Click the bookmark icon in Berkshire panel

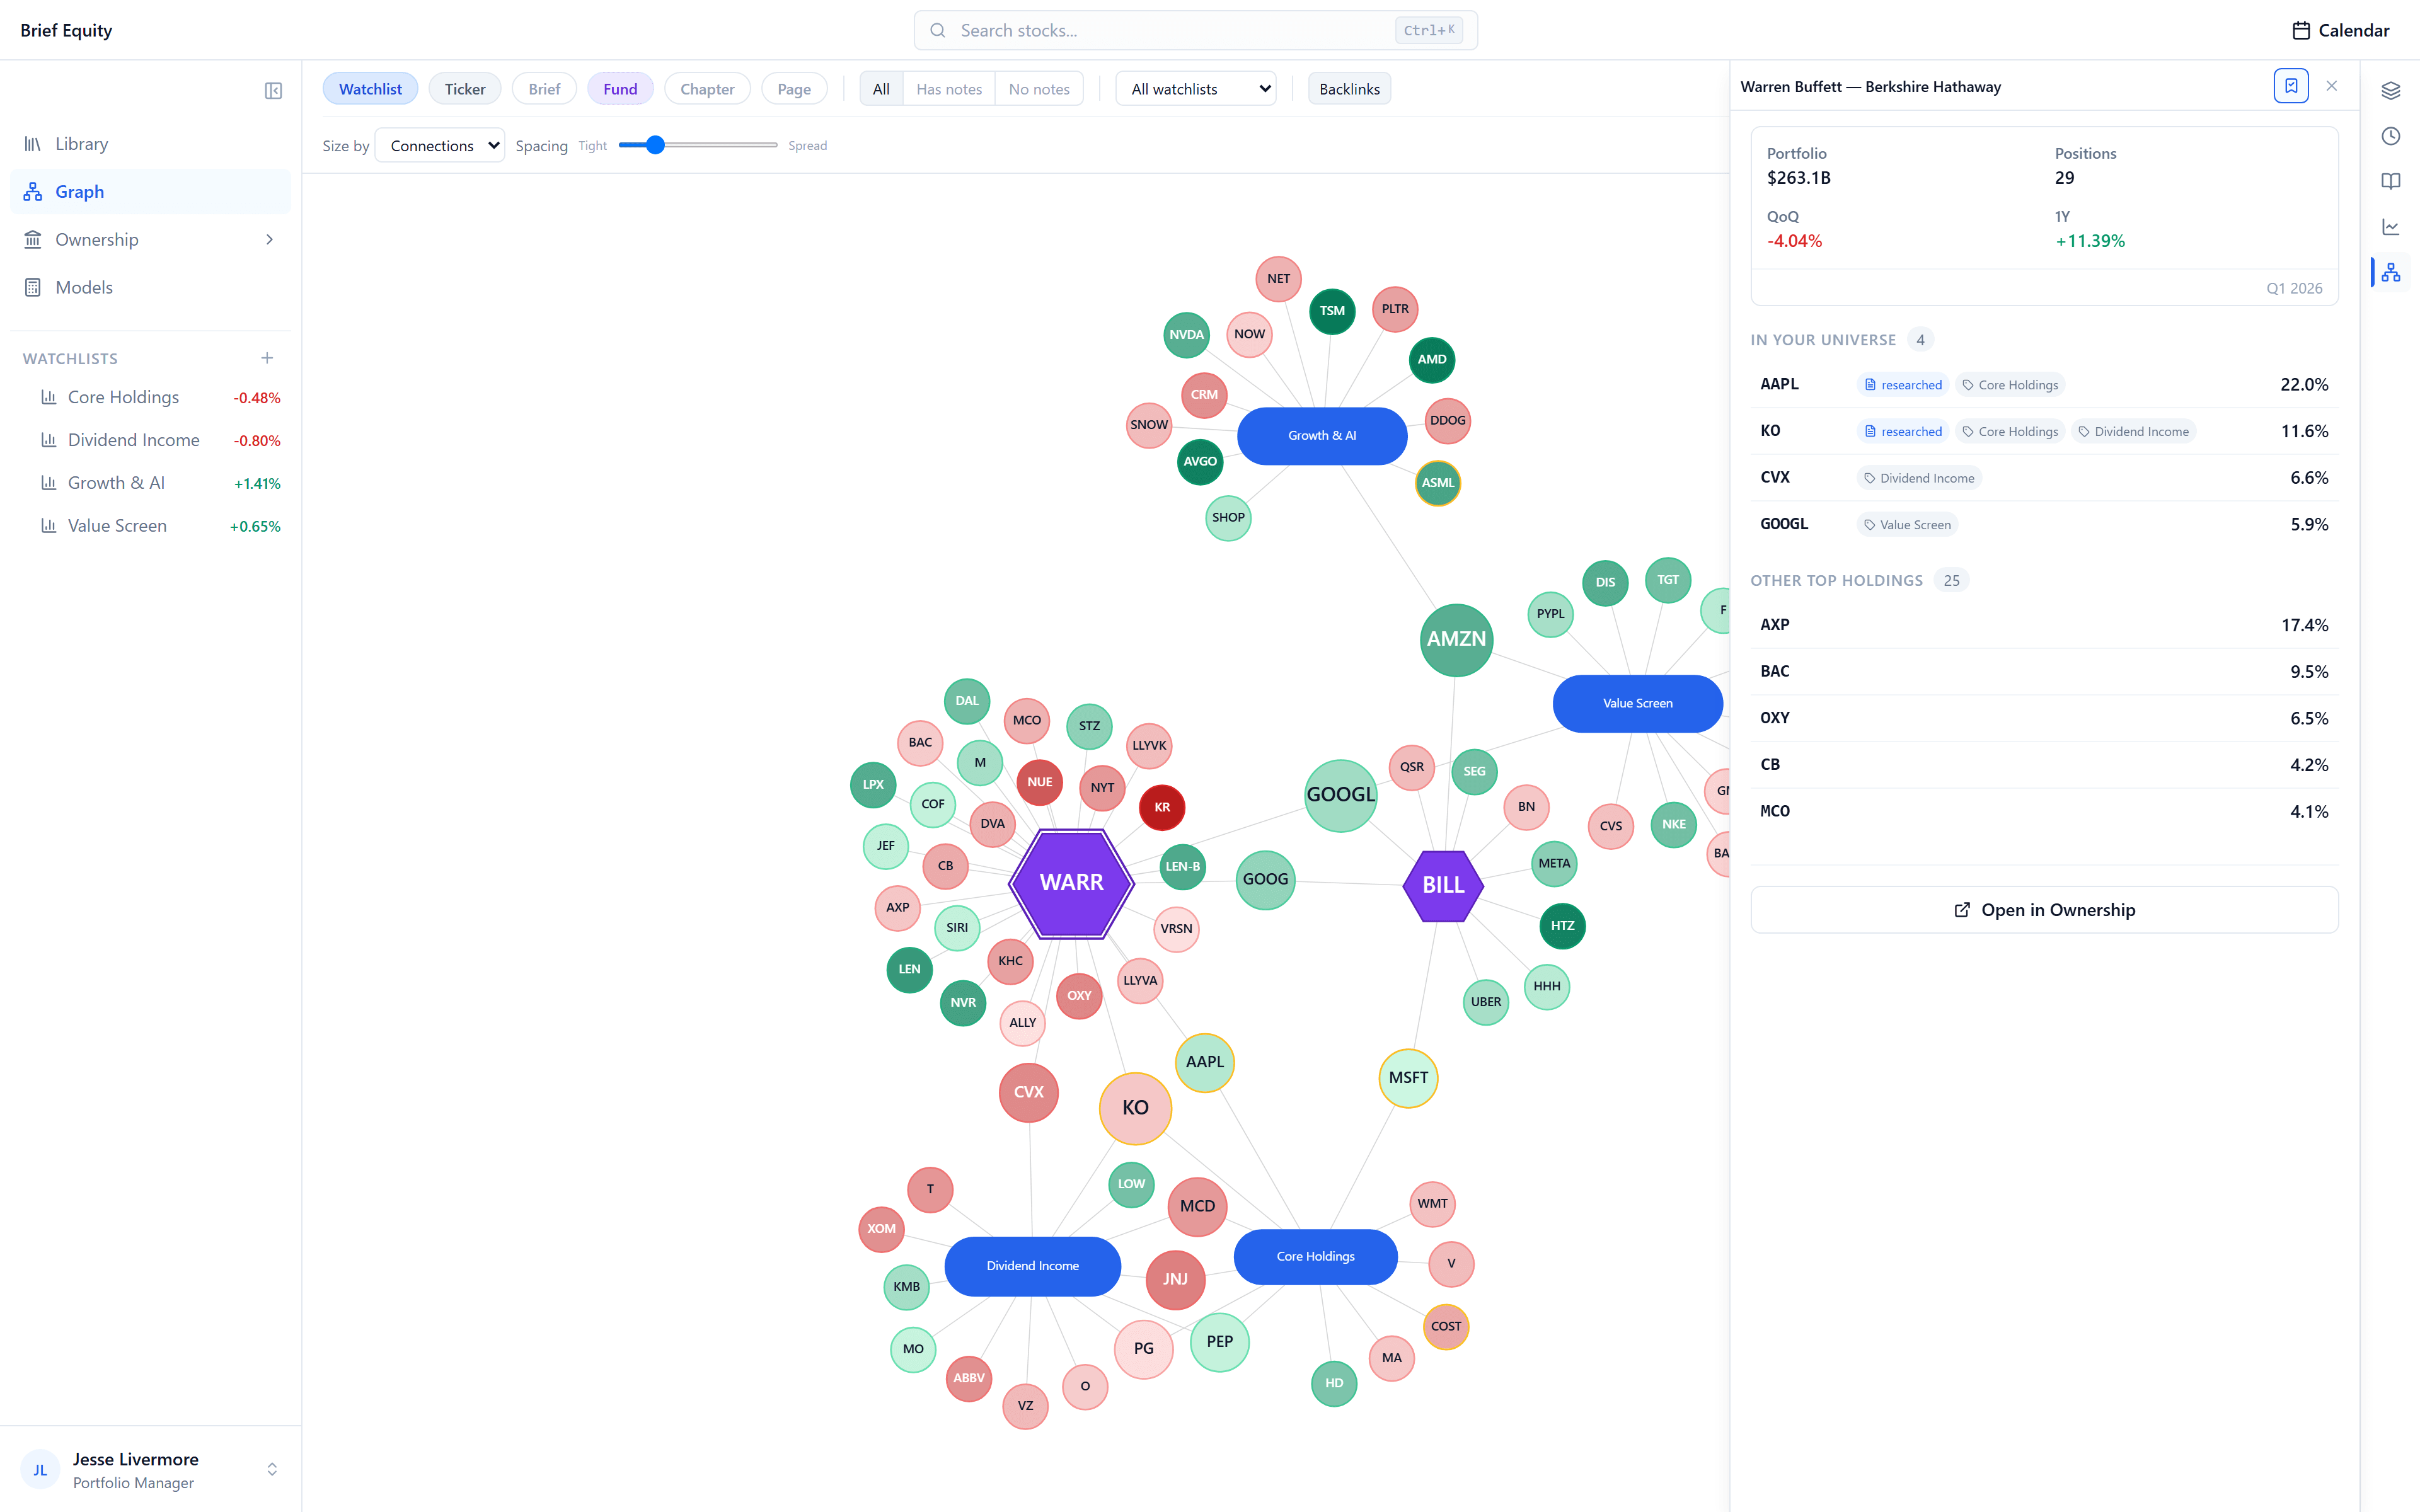pos(2291,86)
